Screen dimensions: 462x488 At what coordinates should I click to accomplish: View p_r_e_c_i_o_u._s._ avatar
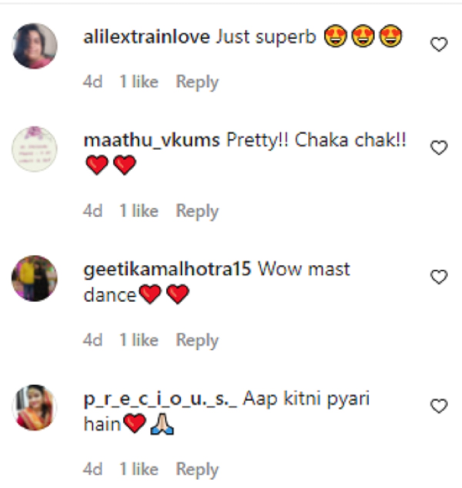coord(35,407)
